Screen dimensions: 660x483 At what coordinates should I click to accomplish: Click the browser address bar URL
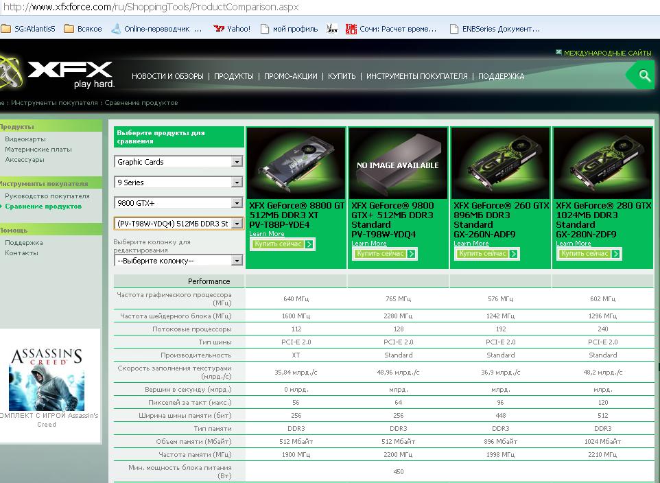pos(151,7)
